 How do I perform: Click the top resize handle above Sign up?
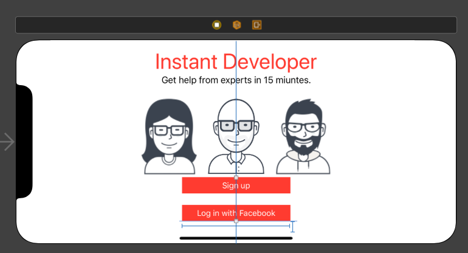pyautogui.click(x=236, y=177)
